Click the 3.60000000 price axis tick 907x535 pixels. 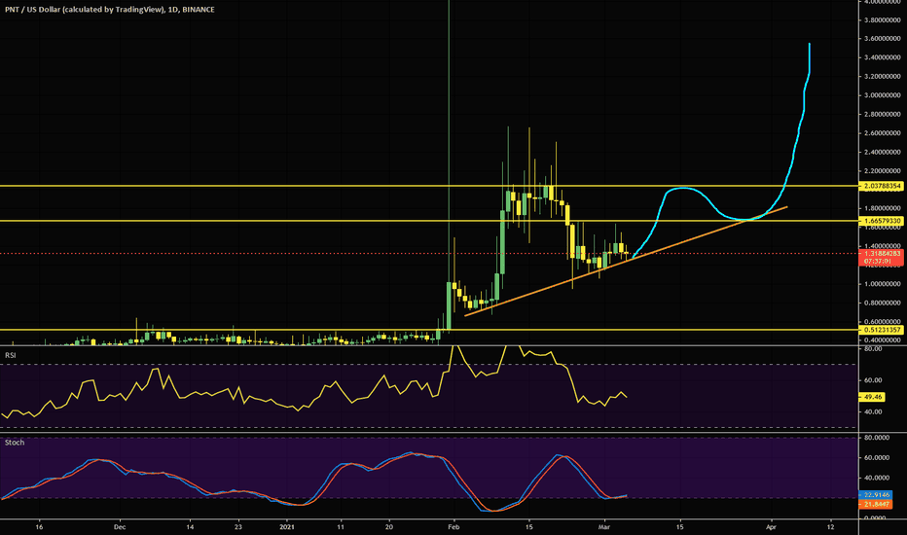point(882,39)
